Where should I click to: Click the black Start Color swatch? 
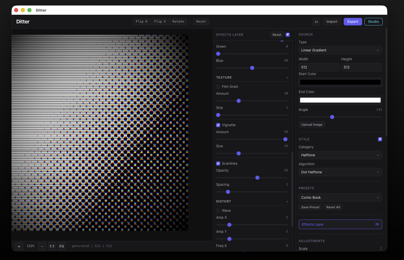[340, 82]
